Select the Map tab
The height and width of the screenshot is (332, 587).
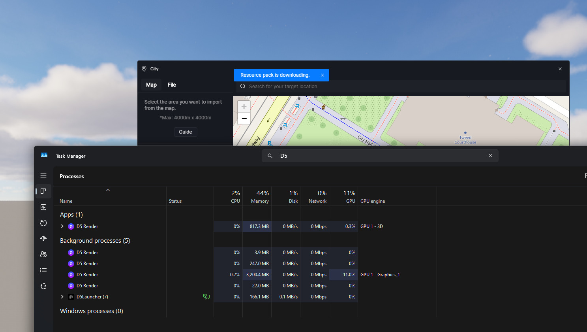tap(151, 85)
